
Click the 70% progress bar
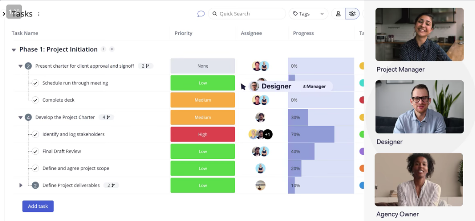311,134
